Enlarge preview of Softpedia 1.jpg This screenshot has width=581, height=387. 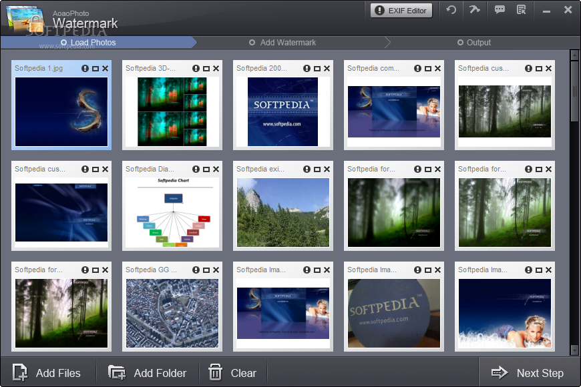[95, 69]
